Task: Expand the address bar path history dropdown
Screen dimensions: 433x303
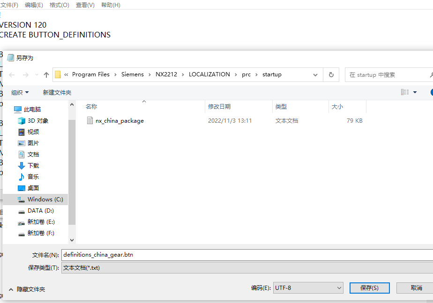Action: coord(314,75)
